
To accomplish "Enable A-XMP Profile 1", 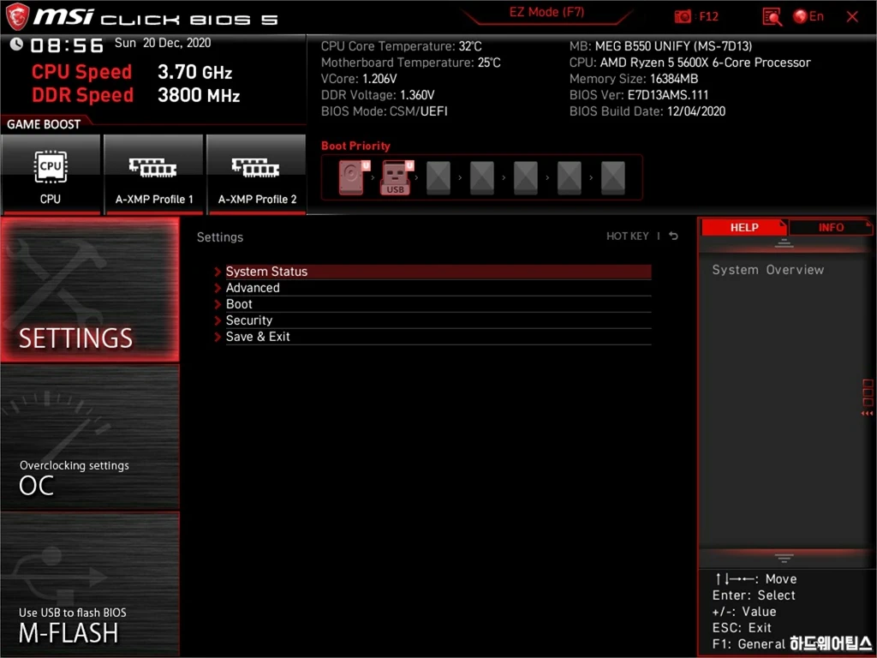I will pos(154,175).
